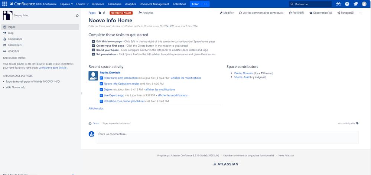
Task: Show modifications for the Dejero page
Action: point(160,89)
